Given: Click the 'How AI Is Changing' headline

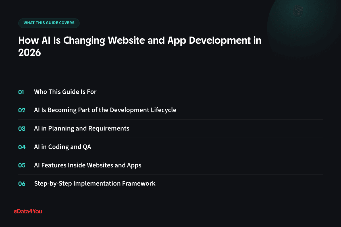Looking at the screenshot, I should coord(140,46).
